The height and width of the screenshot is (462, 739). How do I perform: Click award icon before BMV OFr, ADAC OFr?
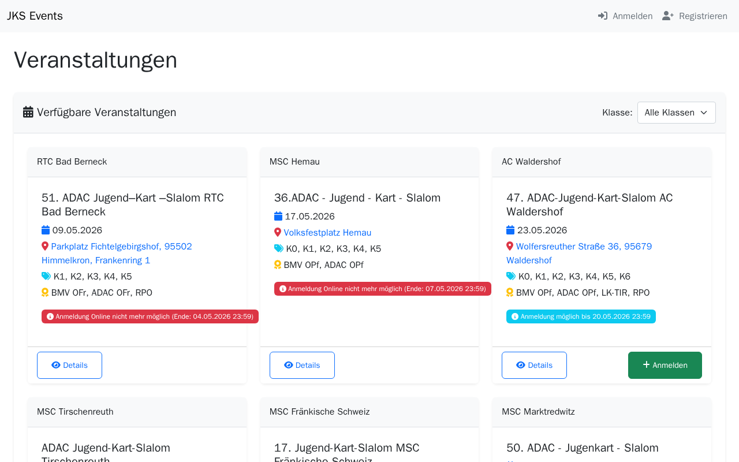click(x=45, y=292)
